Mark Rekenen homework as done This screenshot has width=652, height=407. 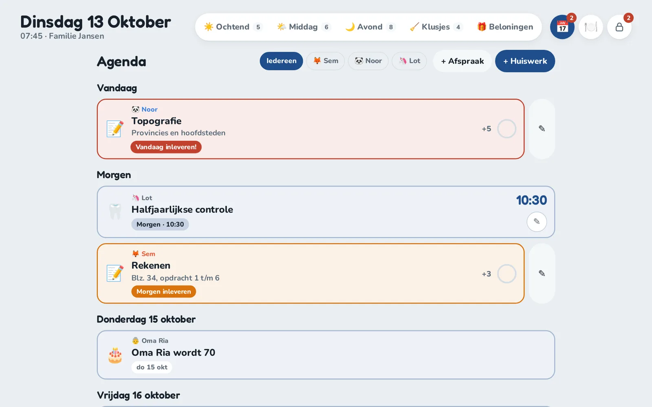coord(507,274)
